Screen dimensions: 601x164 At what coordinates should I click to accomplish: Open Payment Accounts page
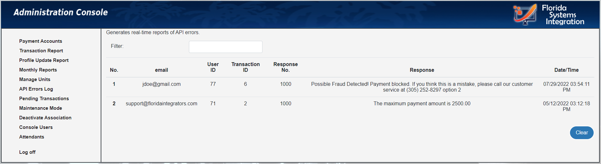tap(41, 41)
